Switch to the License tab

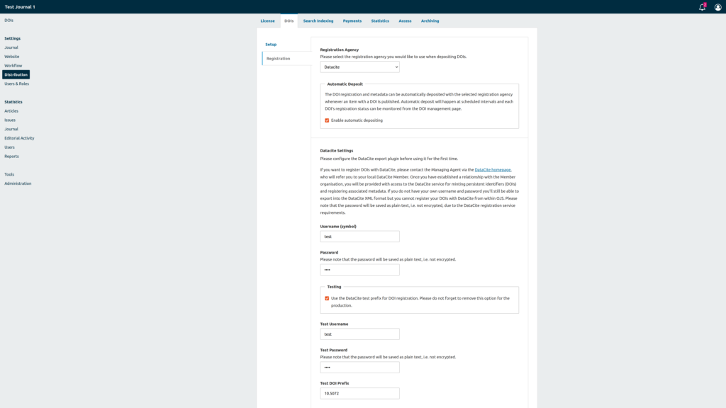coord(267,21)
